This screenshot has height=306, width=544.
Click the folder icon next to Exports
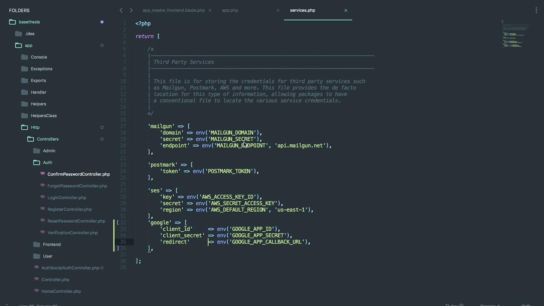point(24,80)
